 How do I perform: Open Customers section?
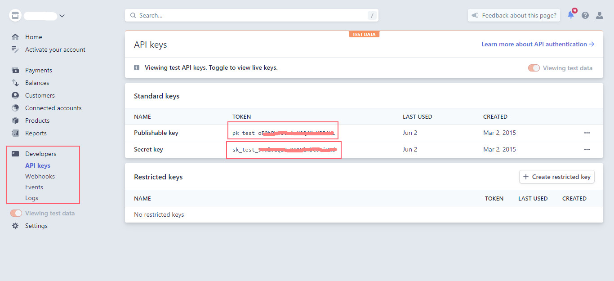pos(40,95)
